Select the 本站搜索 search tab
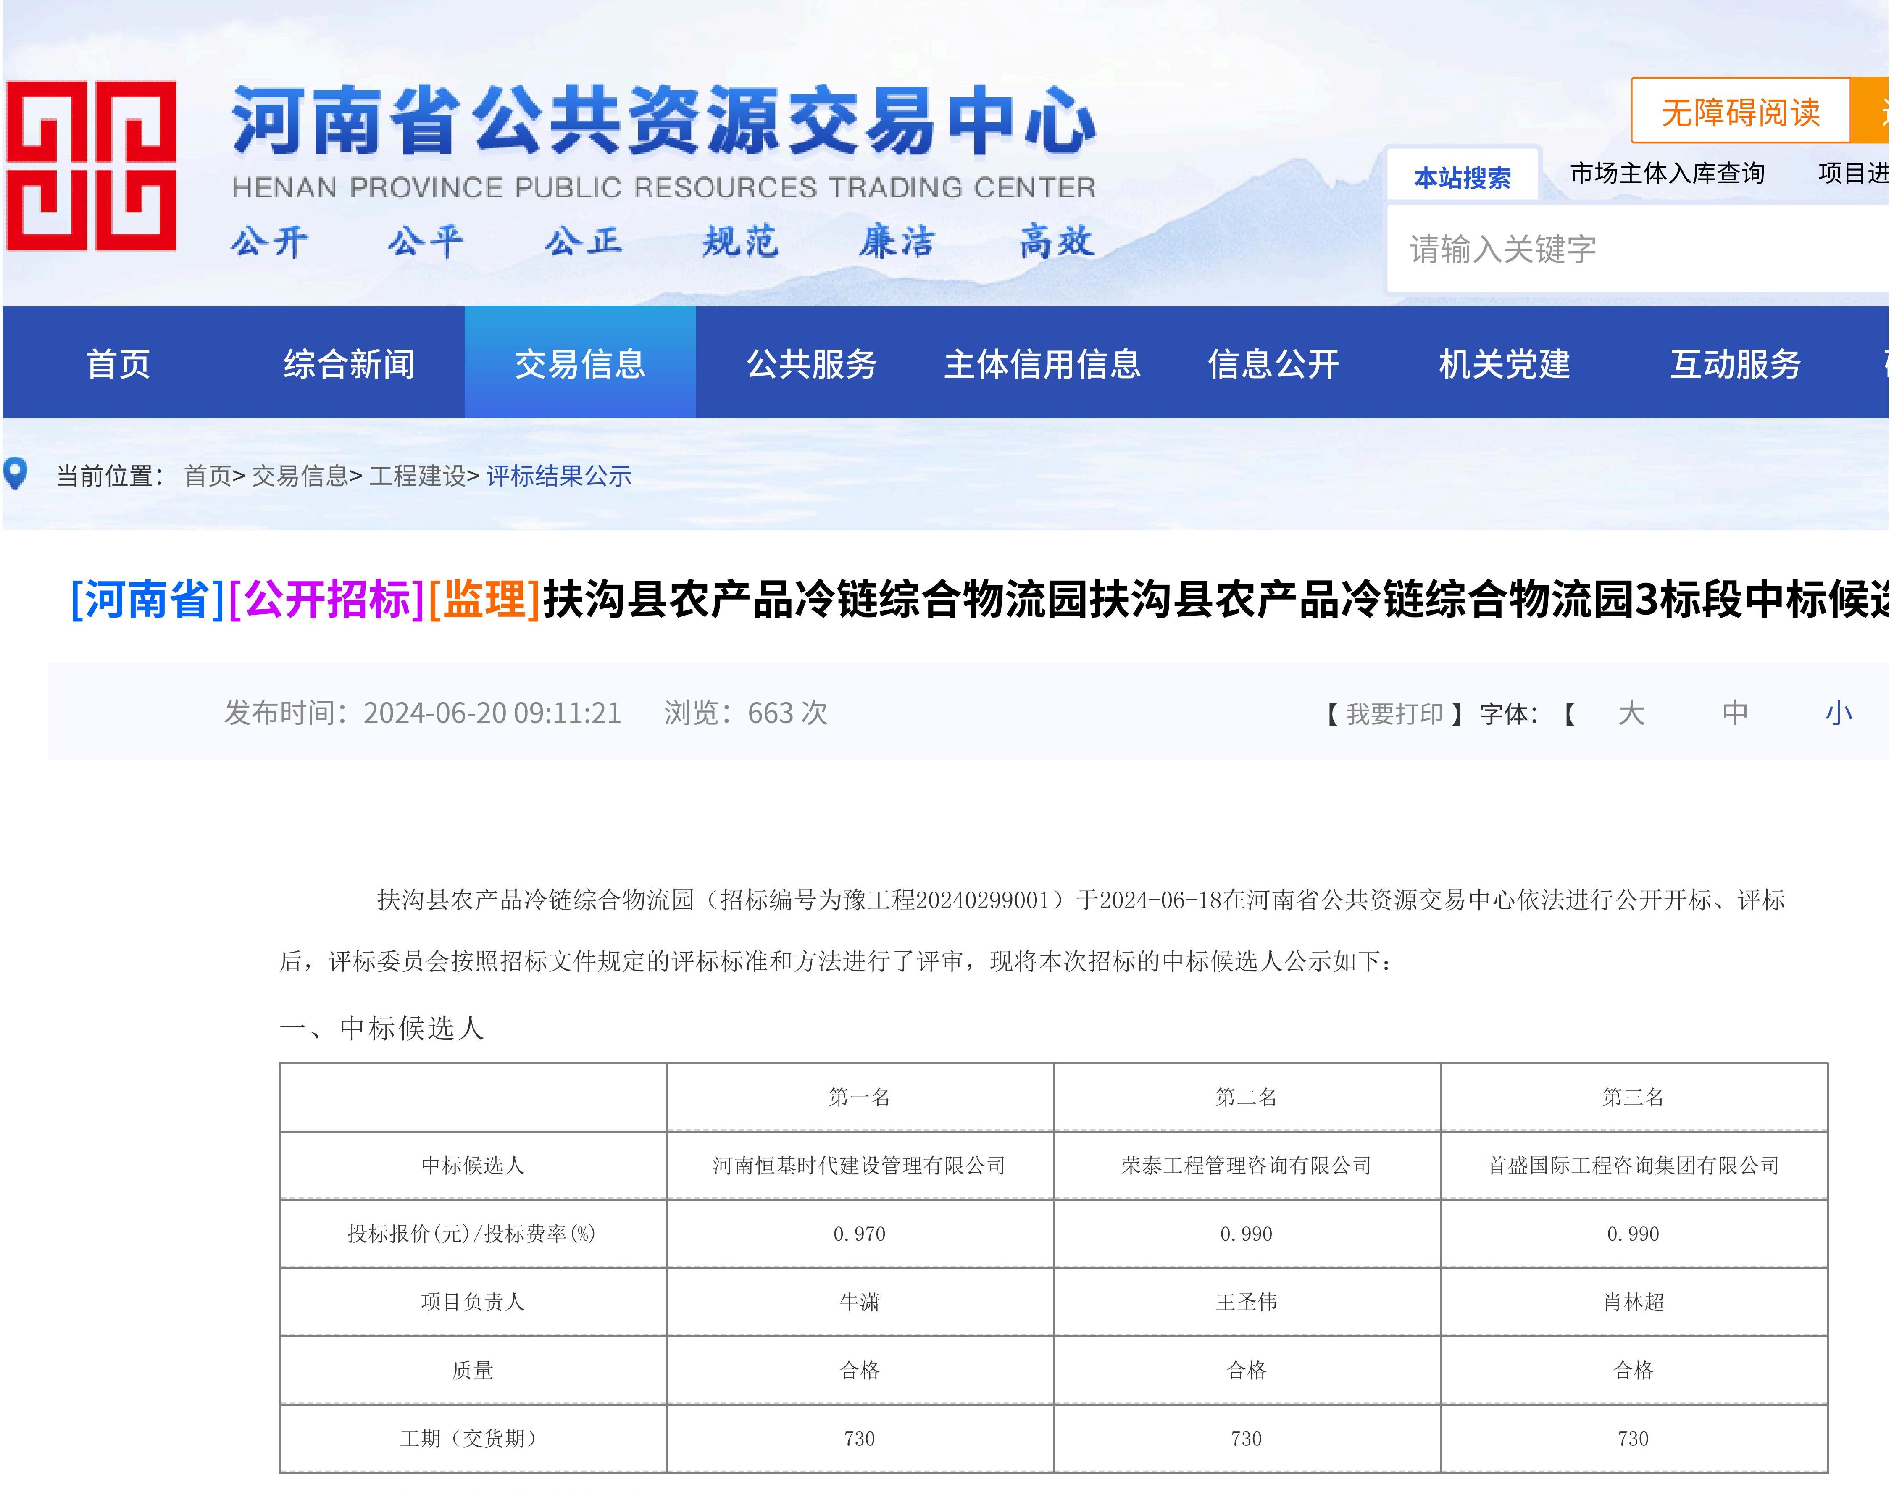The width and height of the screenshot is (1894, 1492). tap(1463, 178)
